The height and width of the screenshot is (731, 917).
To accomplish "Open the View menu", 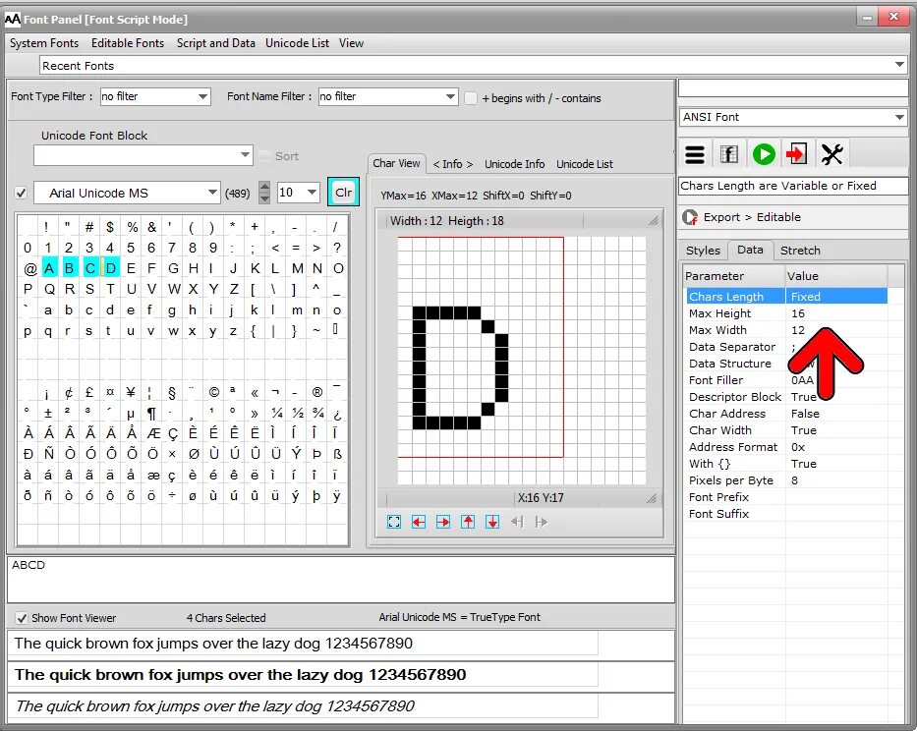I will tap(351, 43).
